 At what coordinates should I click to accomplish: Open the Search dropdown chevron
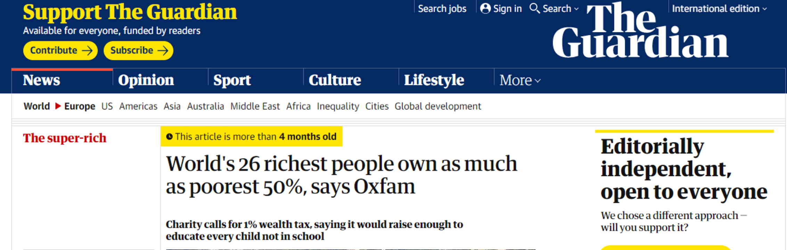[576, 9]
